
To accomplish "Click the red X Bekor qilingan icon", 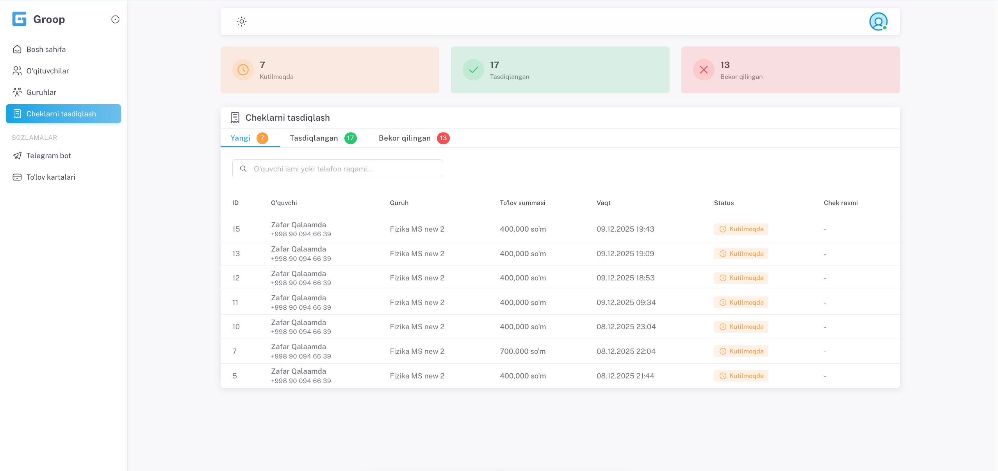I will pos(704,70).
